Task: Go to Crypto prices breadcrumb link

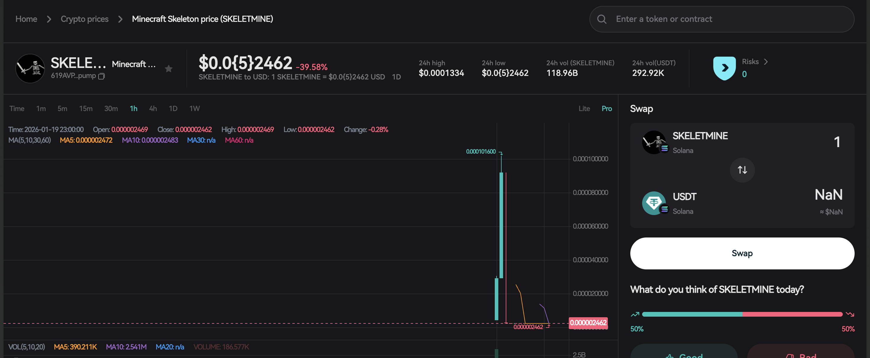Action: (84, 19)
